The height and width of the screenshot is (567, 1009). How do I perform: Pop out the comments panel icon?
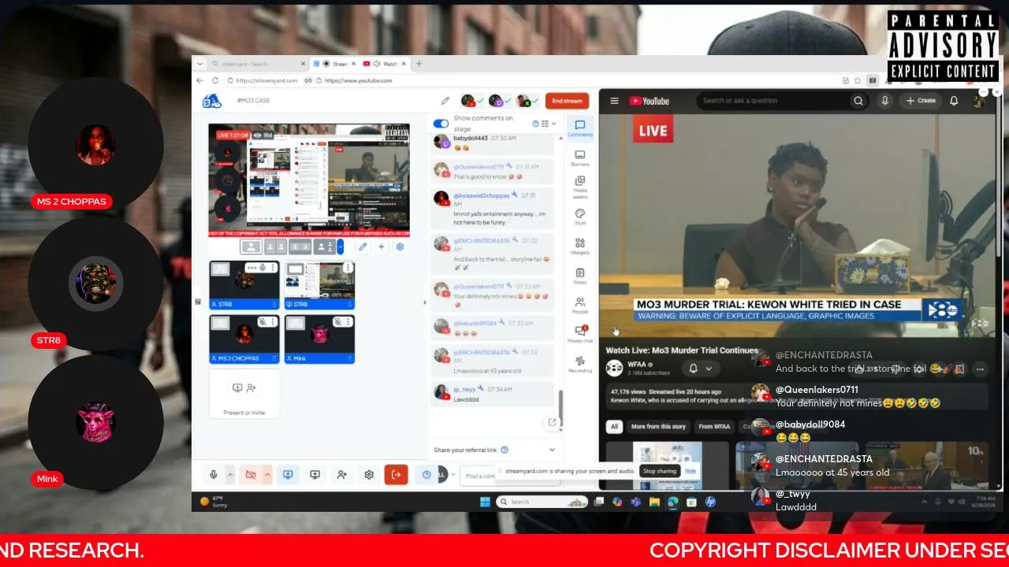[x=552, y=422]
